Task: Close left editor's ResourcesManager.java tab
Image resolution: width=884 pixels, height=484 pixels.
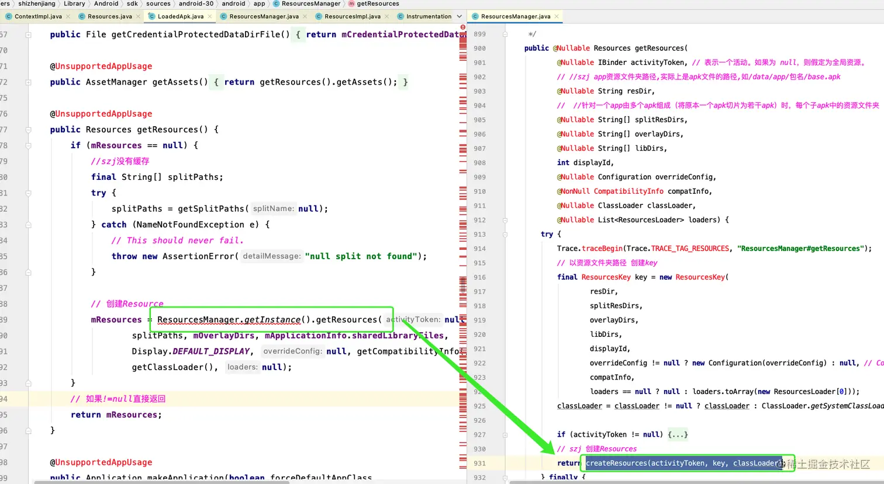Action: [x=305, y=16]
